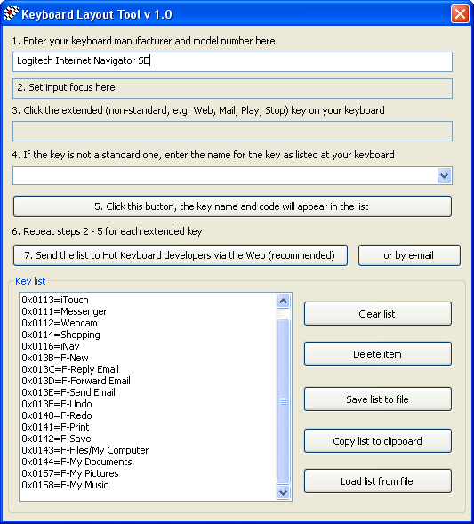
Task: Click the key list scrollbar thumb
Action: (x=284, y=401)
